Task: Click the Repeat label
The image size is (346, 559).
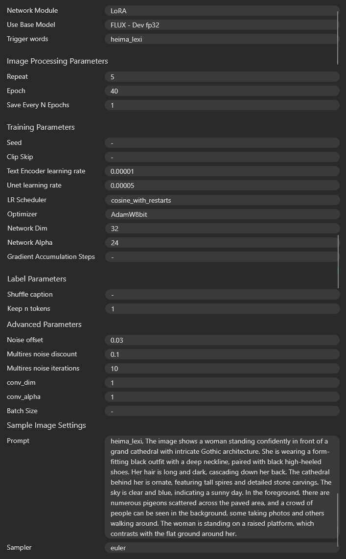Action: (x=17, y=77)
